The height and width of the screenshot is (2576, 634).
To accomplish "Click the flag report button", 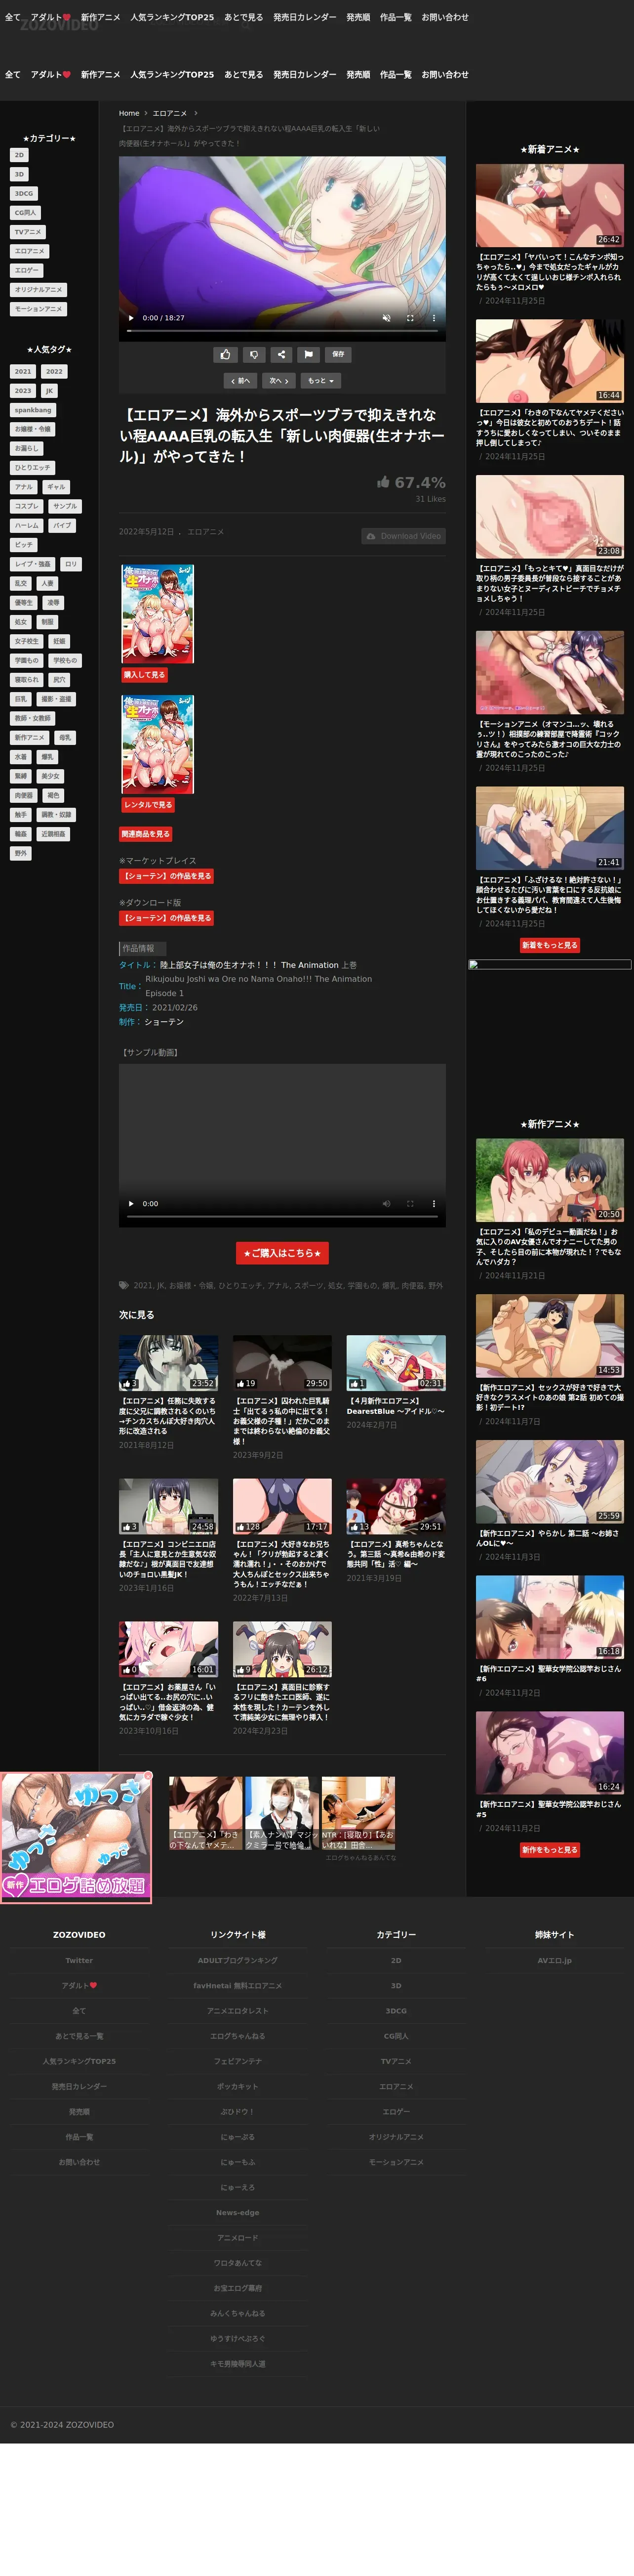I will click(x=309, y=354).
